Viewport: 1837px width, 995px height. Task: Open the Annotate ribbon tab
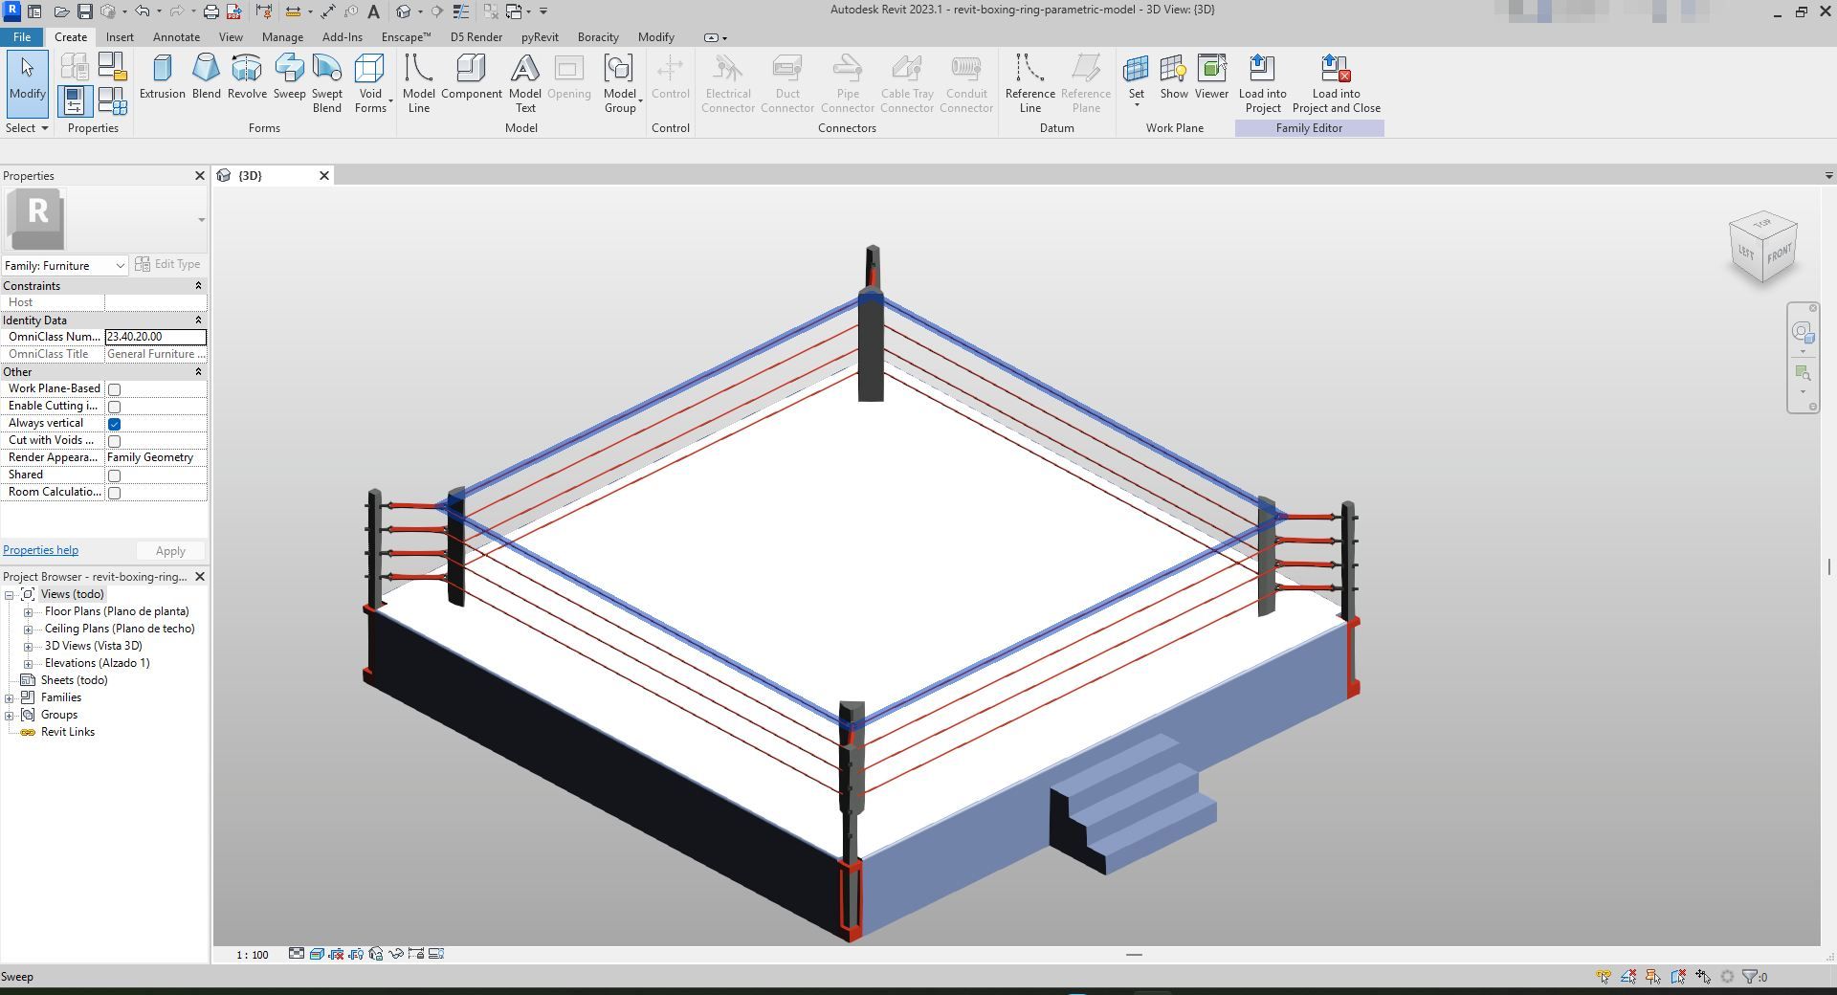(176, 37)
